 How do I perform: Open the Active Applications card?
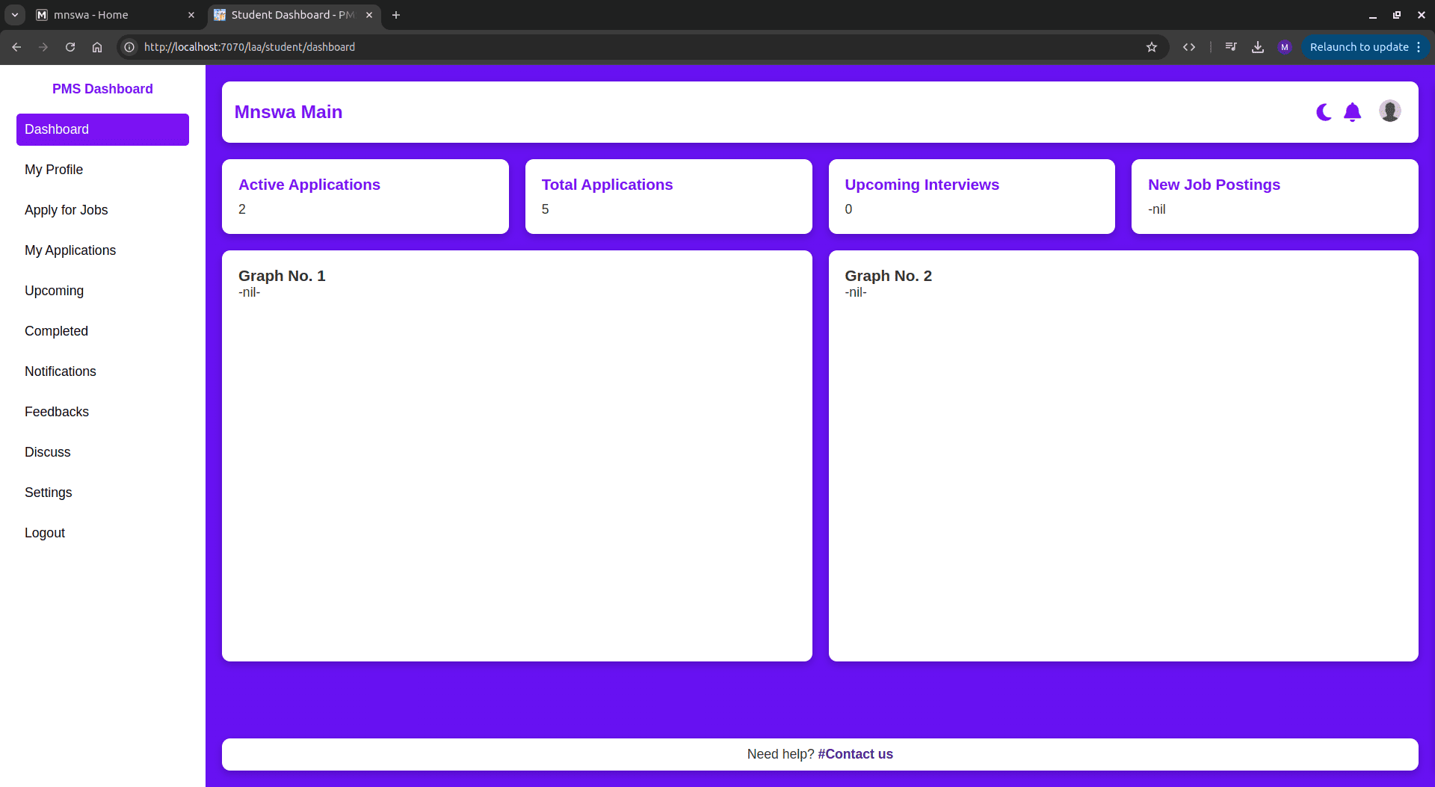point(365,197)
